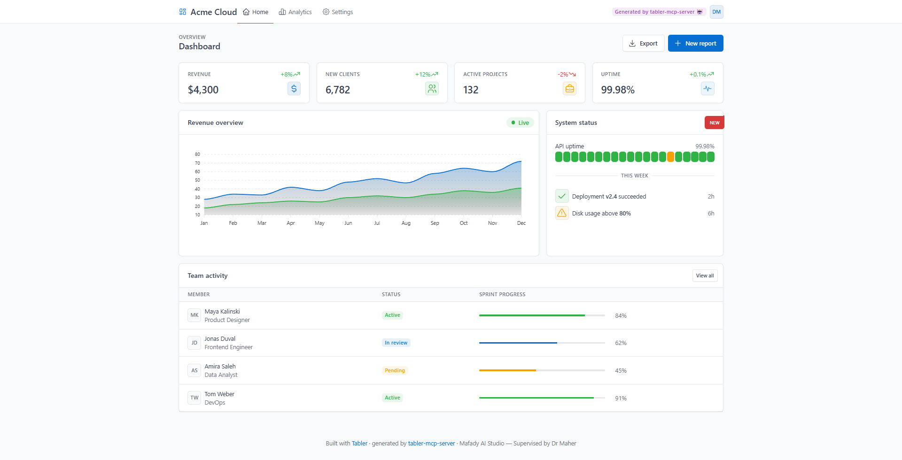The width and height of the screenshot is (902, 460).
Task: Open the tabler-mcp-server footer link
Action: point(431,443)
